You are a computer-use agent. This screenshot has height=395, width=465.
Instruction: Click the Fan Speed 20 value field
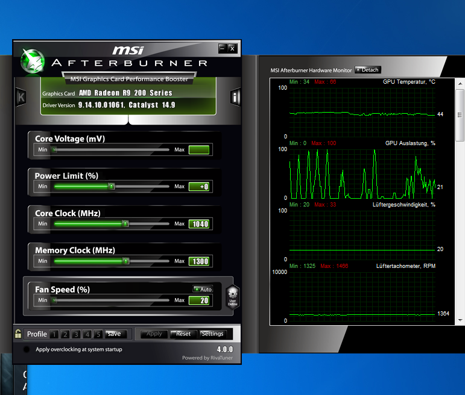pyautogui.click(x=199, y=300)
